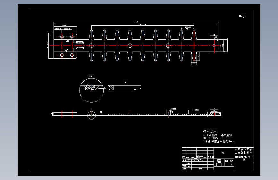Click the '10' dimension near right hole
Viewport: 278px width, 180px height.
[x=216, y=37]
